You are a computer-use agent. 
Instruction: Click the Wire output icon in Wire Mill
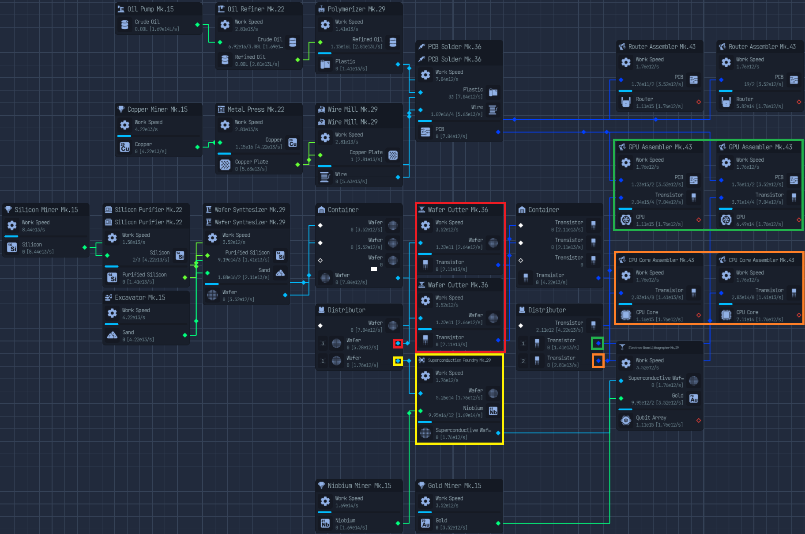325,177
